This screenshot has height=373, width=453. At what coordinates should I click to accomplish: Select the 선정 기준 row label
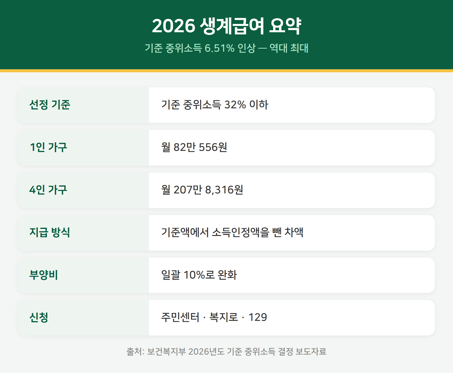coord(50,105)
